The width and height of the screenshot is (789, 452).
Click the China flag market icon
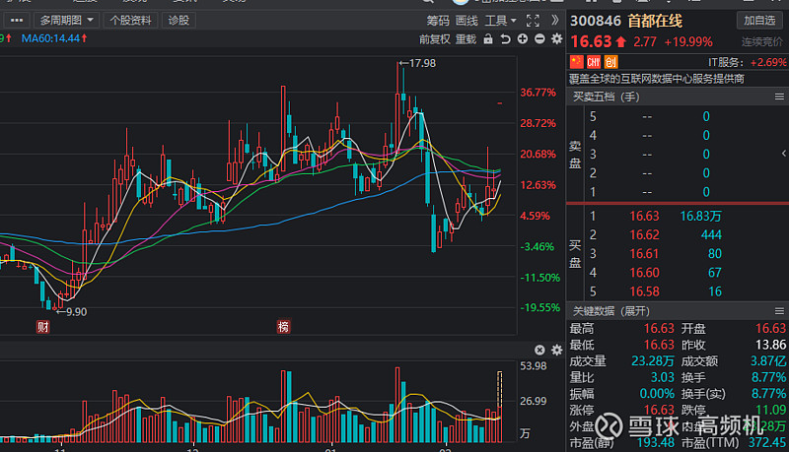[576, 62]
